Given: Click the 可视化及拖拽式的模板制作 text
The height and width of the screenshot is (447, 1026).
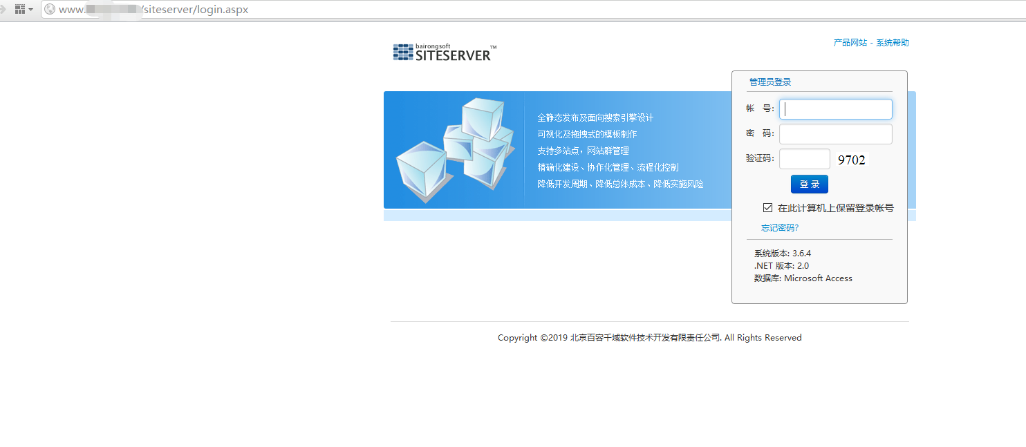Looking at the screenshot, I should click(x=588, y=135).
